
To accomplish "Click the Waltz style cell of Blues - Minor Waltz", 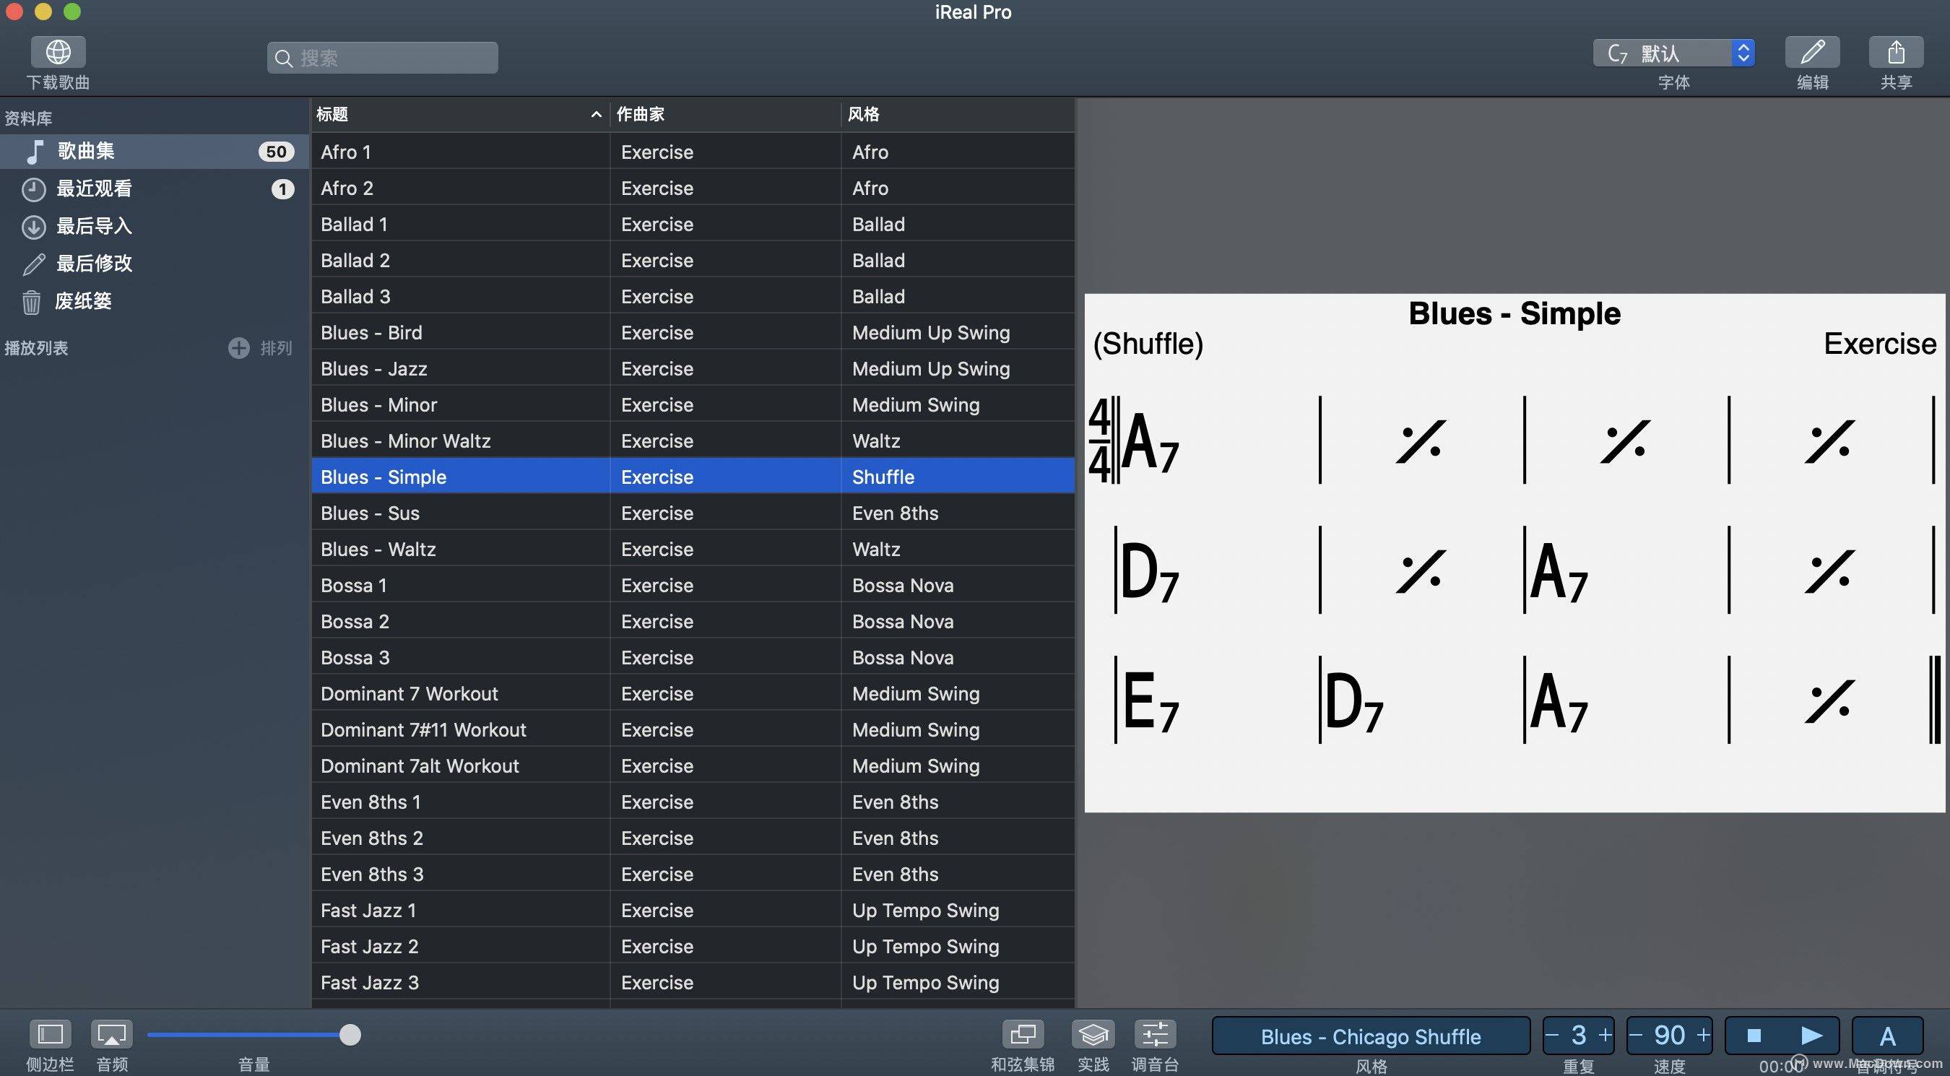I will pos(958,441).
